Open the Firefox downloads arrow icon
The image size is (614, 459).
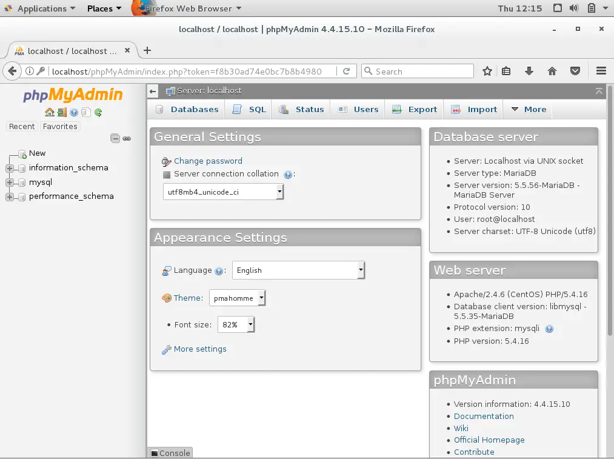(529, 72)
